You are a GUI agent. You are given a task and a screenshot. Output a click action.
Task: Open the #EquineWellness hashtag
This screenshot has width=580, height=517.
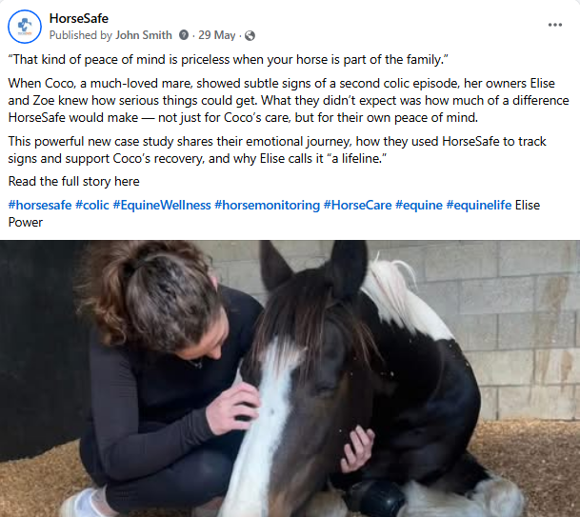pyautogui.click(x=162, y=205)
